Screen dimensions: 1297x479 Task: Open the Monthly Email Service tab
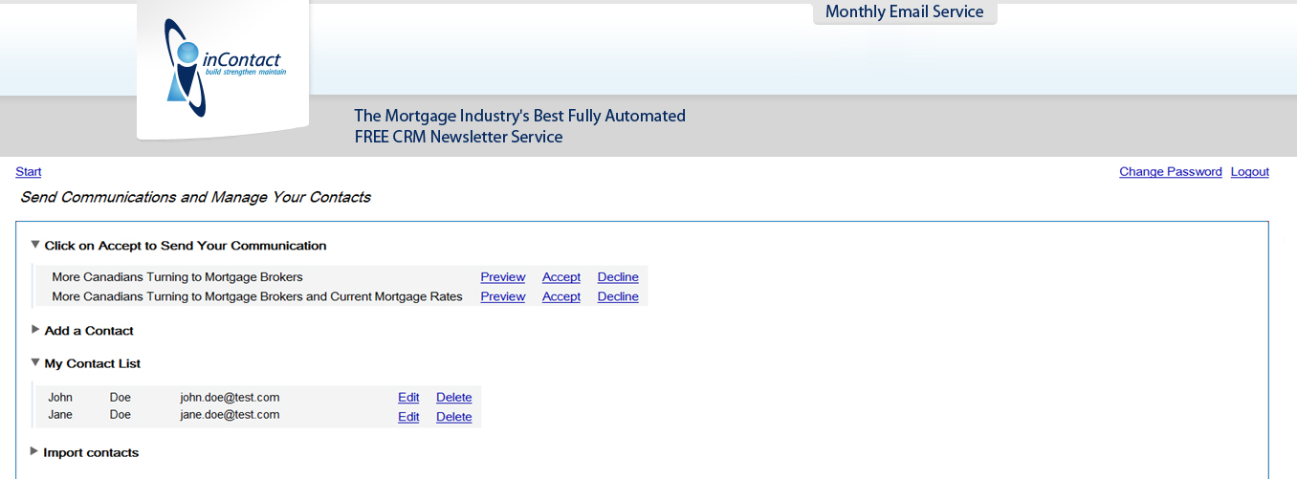905,12
